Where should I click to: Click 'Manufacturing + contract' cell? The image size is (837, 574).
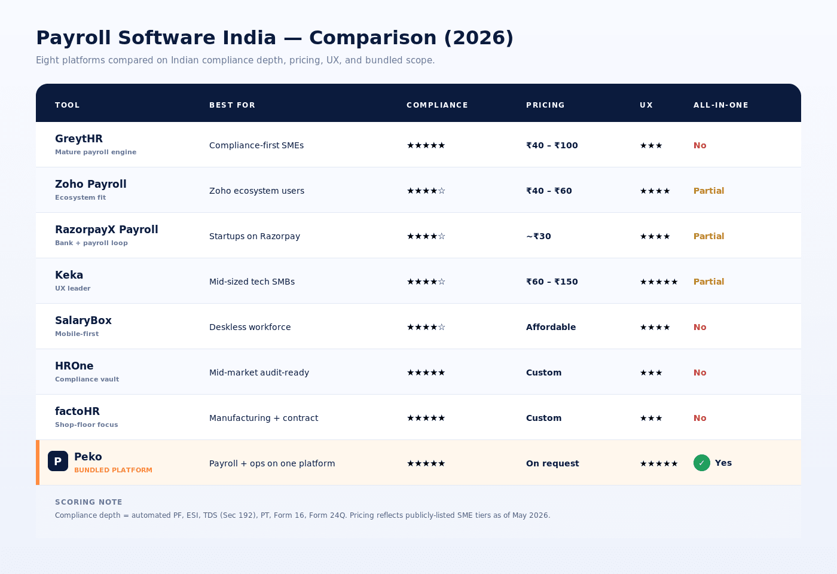[264, 418]
